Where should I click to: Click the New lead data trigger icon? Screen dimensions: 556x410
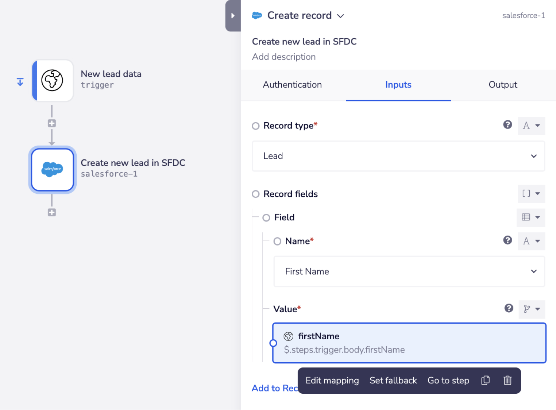pyautogui.click(x=52, y=80)
